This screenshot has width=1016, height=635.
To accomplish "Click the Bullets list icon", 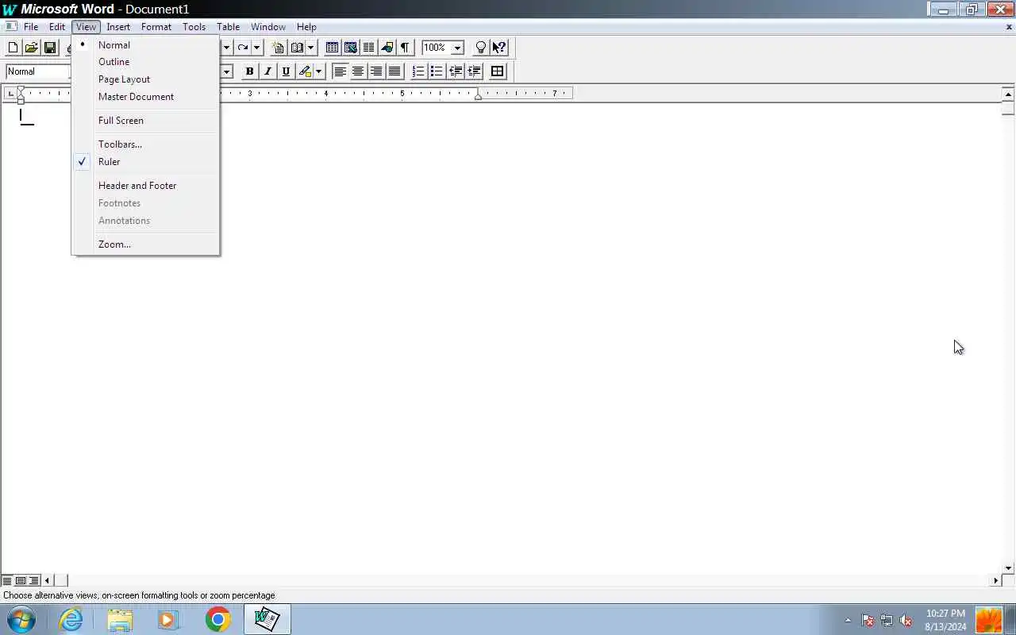I will coord(437,71).
